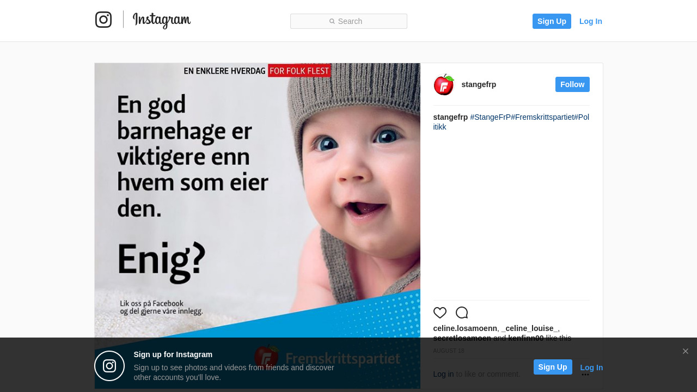Open the three-dot more options menu

click(585, 375)
